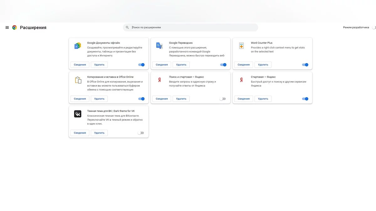Remove Google Документы офлайн via Удалить
This screenshot has width=376, height=211.
[x=99, y=65]
